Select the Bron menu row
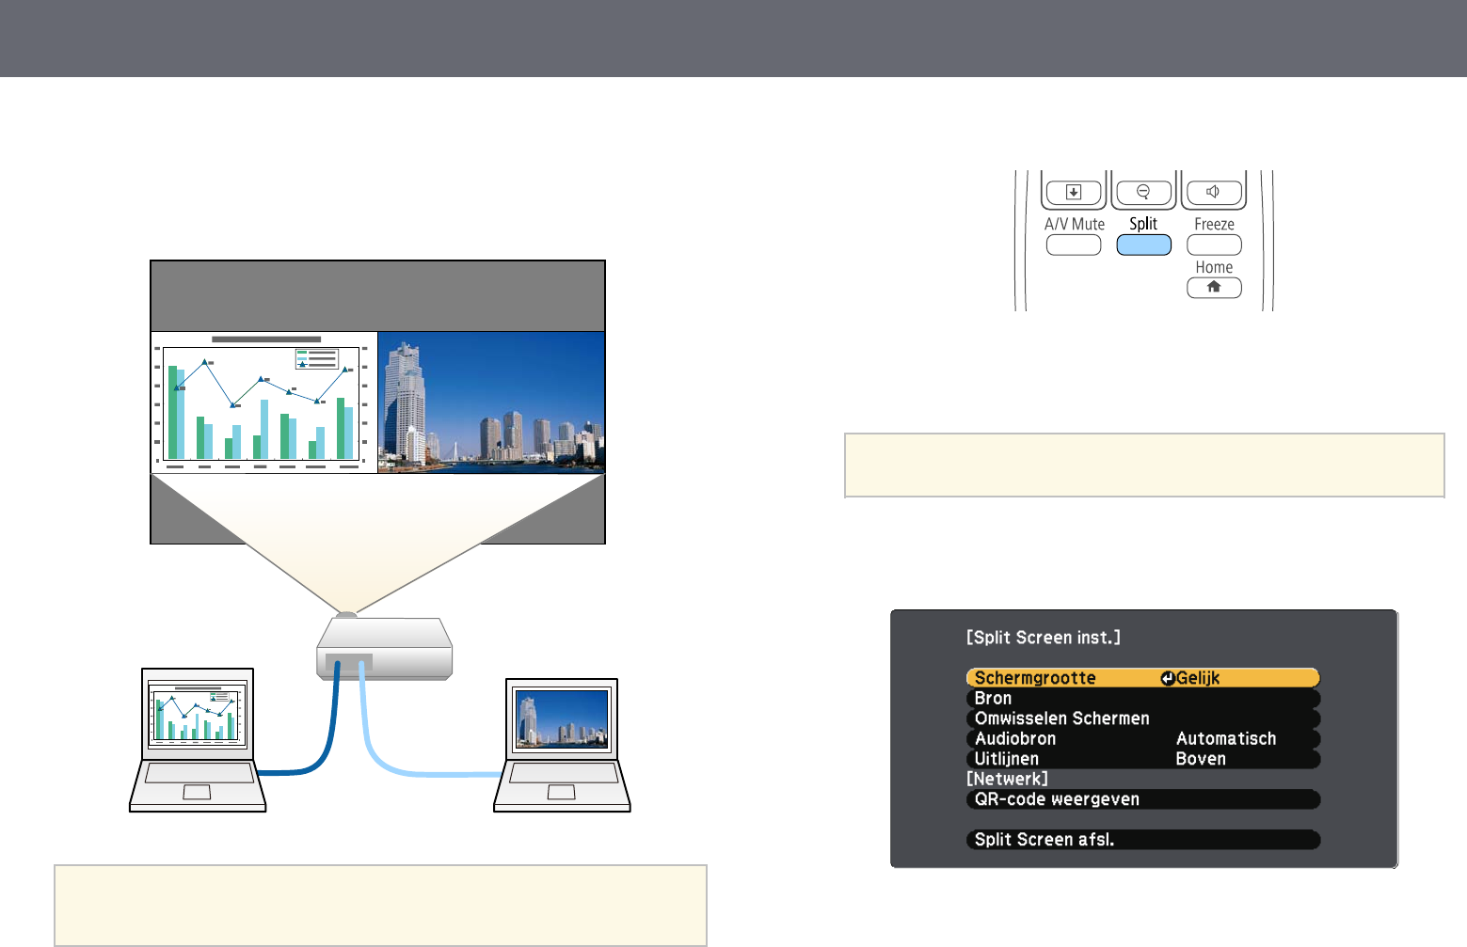The height and width of the screenshot is (947, 1467). (1143, 699)
